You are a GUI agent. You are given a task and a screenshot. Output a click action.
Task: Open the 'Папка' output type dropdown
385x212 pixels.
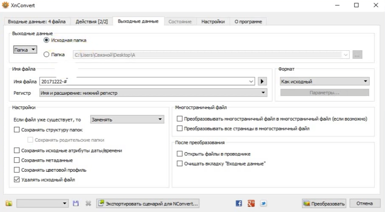click(x=25, y=50)
